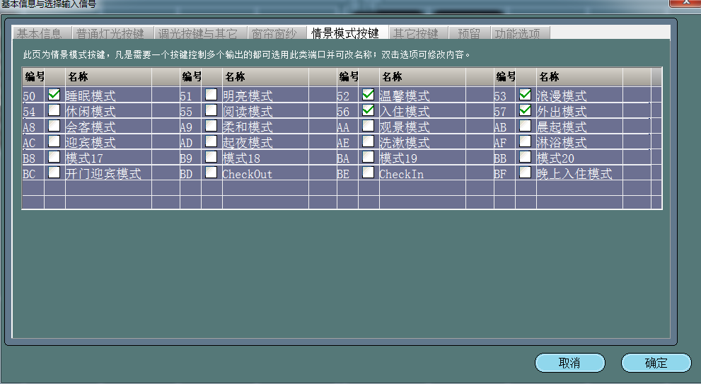This screenshot has width=701, height=384.
Task: Disable the 温馨模式 checkbox
Action: (368, 94)
